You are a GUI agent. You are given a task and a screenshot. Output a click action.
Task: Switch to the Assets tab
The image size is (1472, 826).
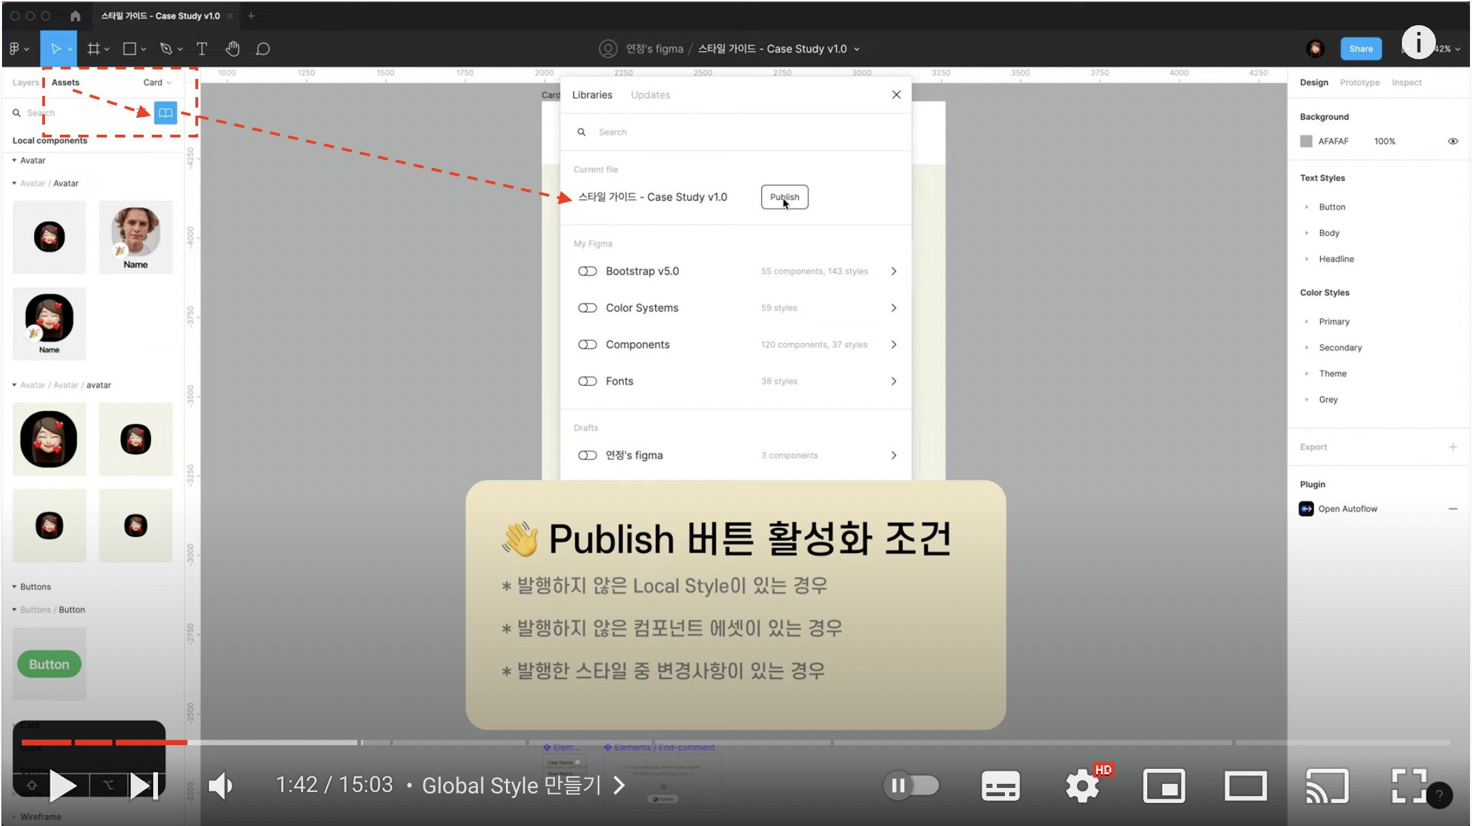click(65, 82)
